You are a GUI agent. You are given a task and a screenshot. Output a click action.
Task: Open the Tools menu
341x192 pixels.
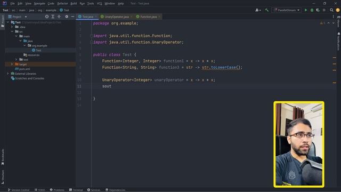[91, 4]
